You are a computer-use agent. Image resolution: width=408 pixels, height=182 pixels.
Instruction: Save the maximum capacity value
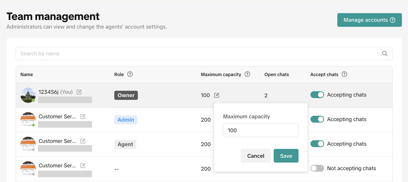pos(286,156)
